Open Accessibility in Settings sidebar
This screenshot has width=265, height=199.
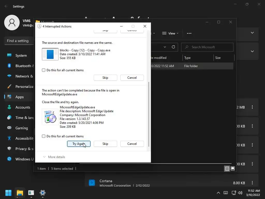19,138
